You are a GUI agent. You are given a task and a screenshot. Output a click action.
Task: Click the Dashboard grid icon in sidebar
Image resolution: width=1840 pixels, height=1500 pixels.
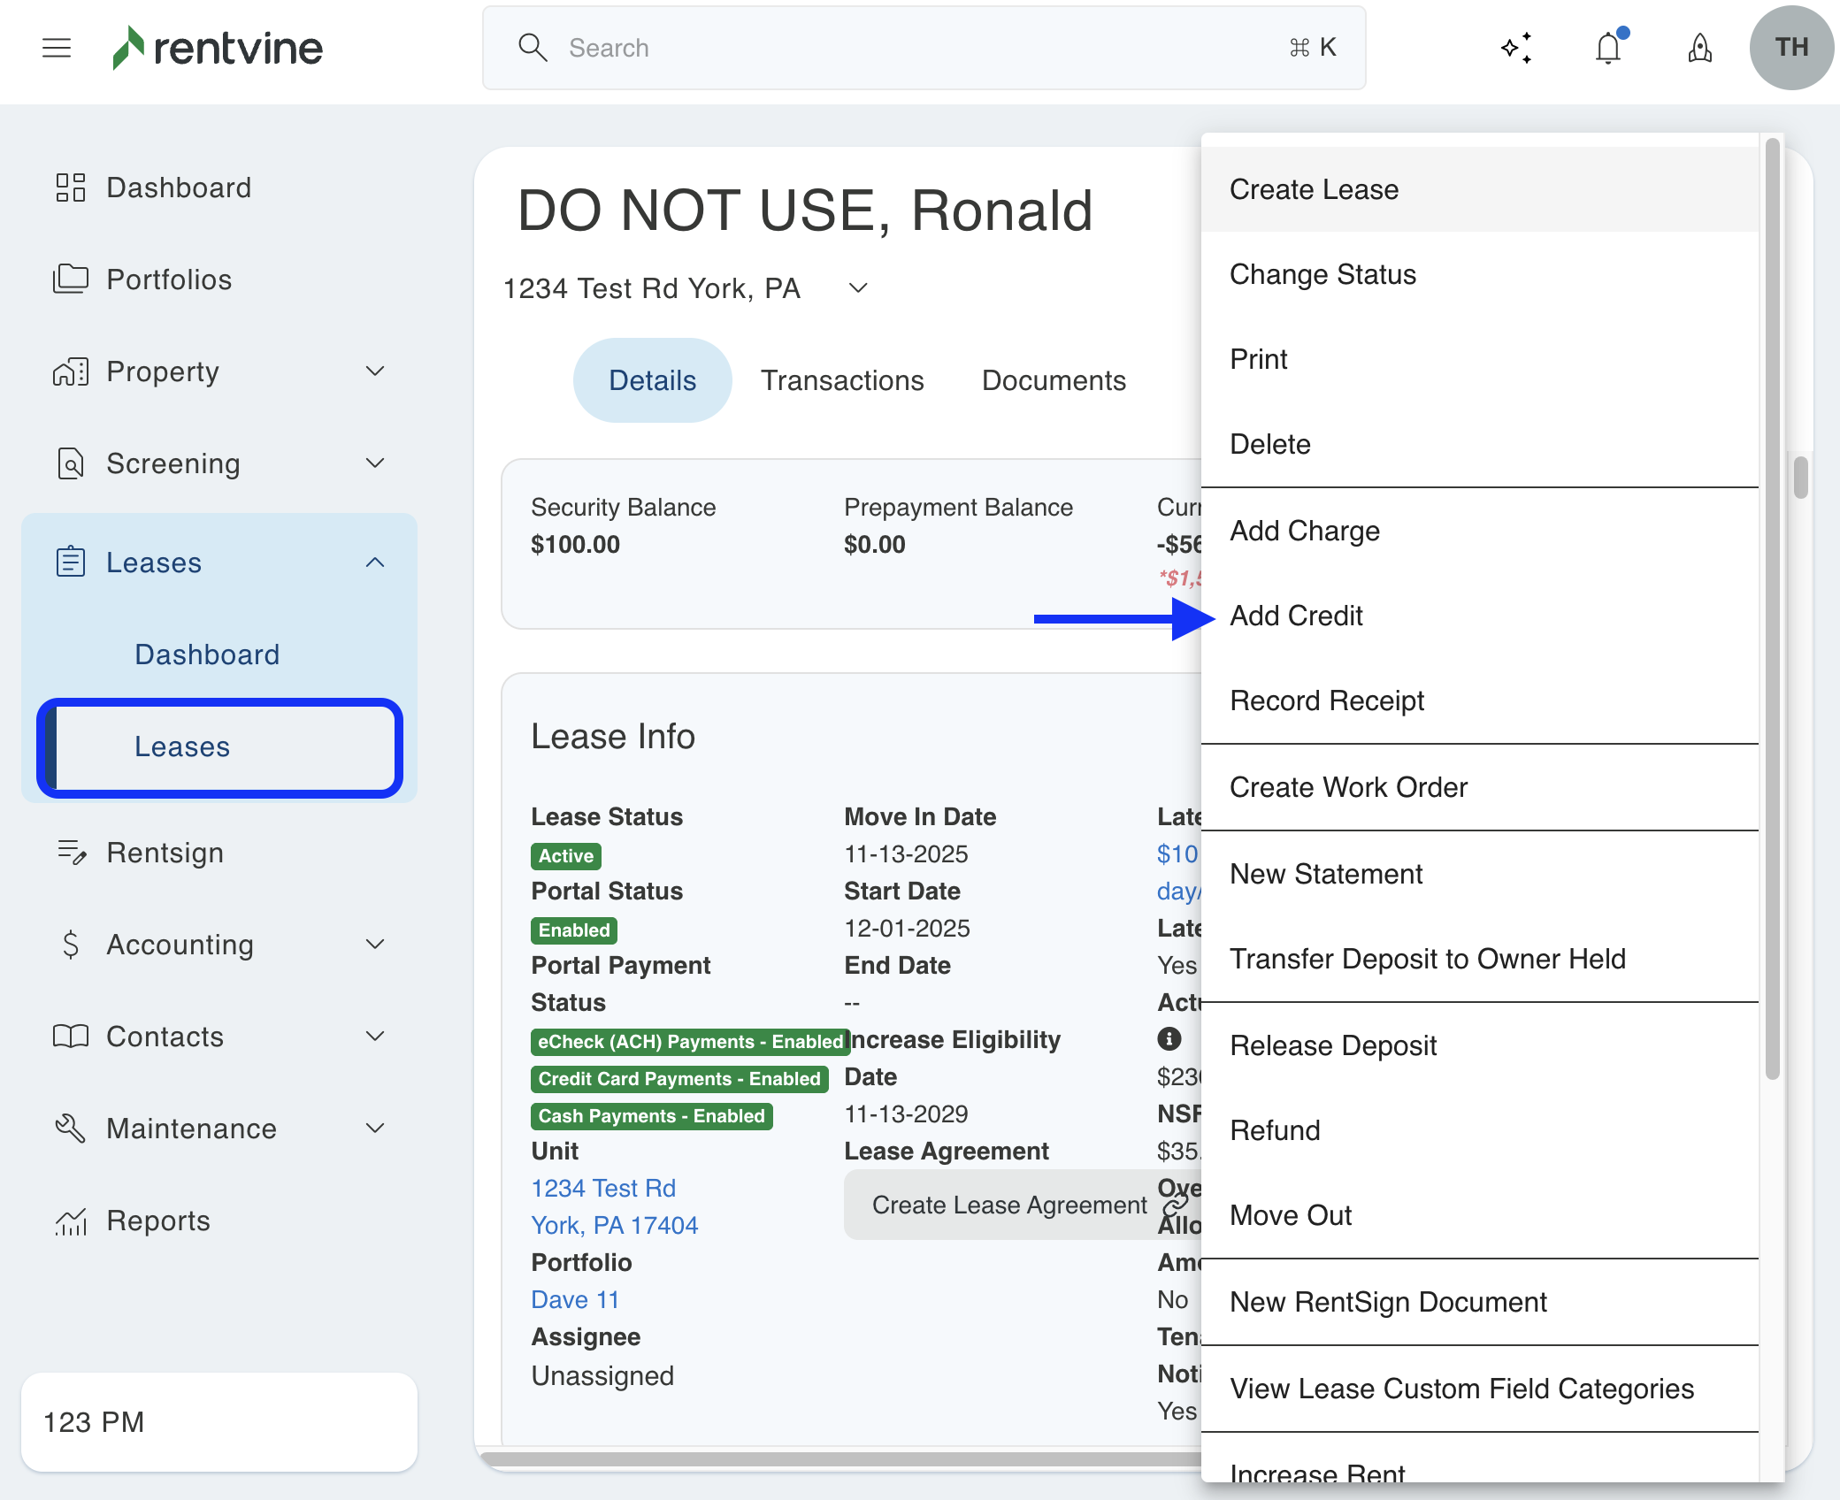(x=71, y=187)
